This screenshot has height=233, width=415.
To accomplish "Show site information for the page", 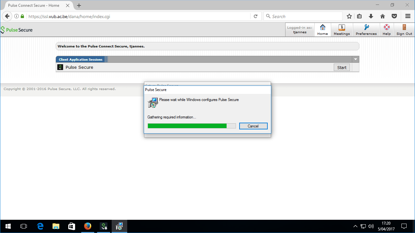I will pyautogui.click(x=17, y=16).
